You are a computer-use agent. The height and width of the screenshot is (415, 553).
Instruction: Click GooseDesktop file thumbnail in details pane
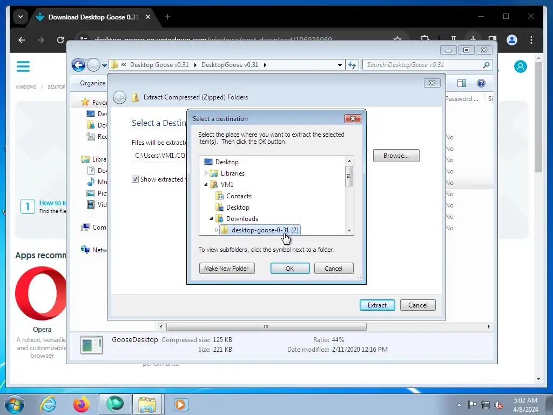tap(91, 345)
